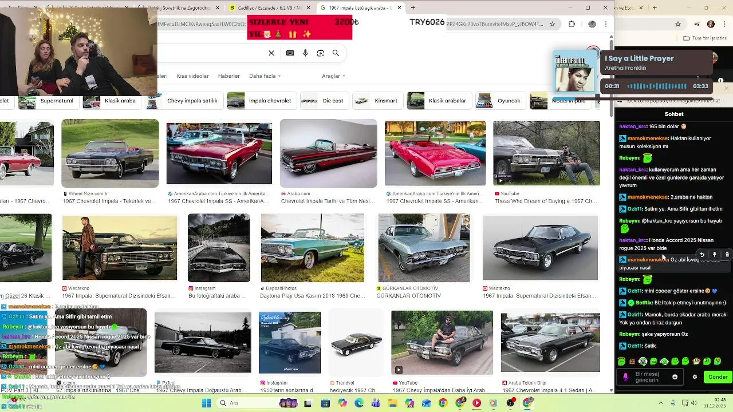Filter images by Oyuncak chip

point(501,101)
